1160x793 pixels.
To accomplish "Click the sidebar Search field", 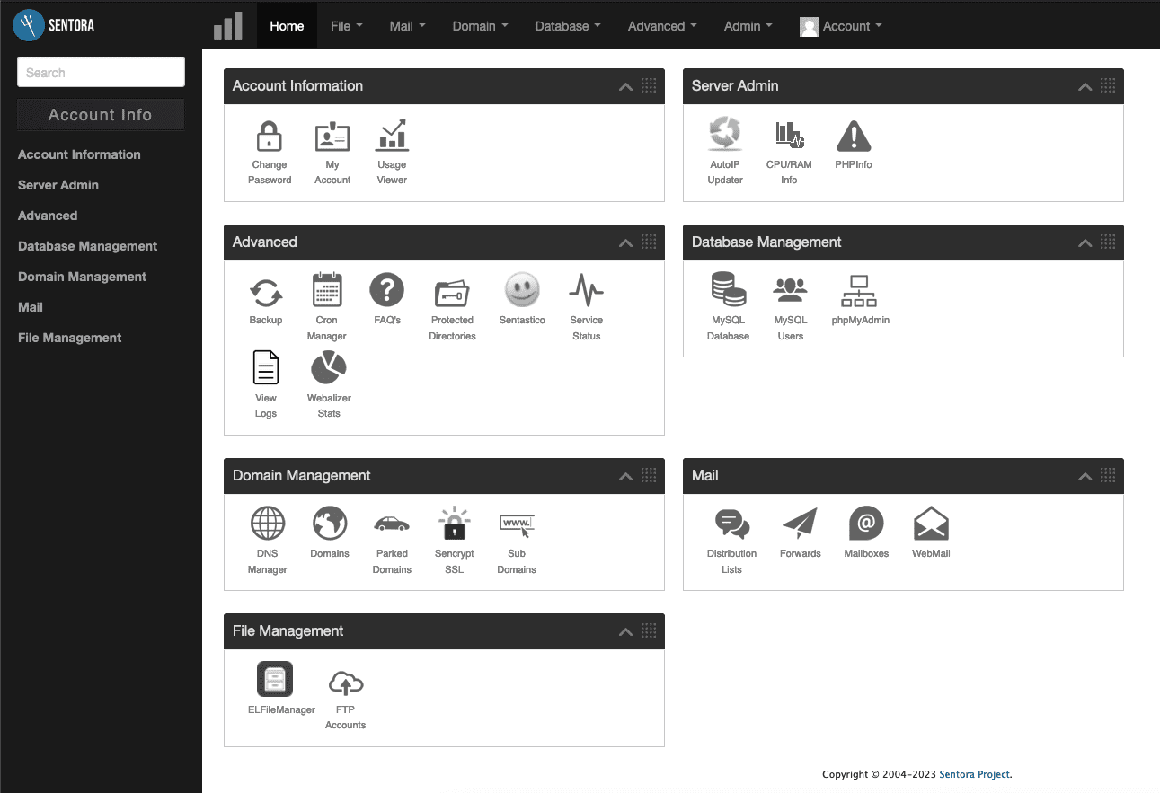I will [x=101, y=73].
